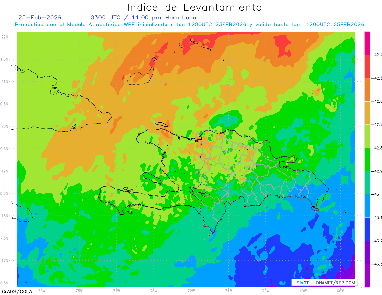Select the gold swatch between -42.6 and -42.7

(x=367, y=113)
